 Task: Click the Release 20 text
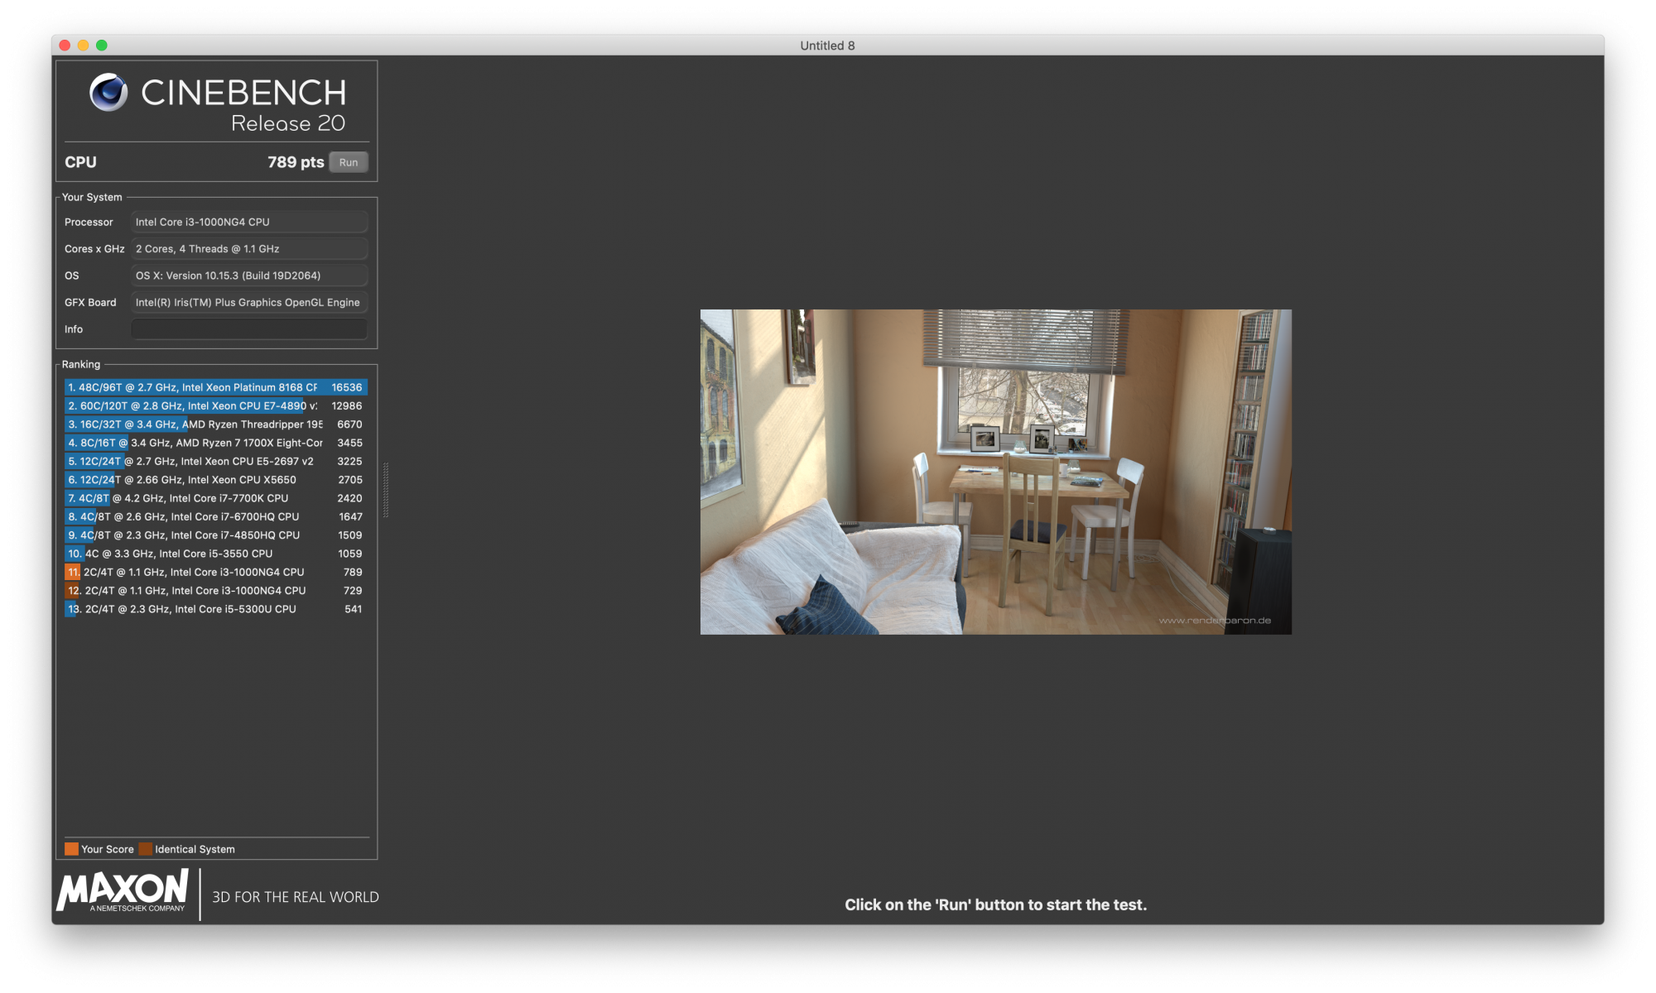[288, 123]
